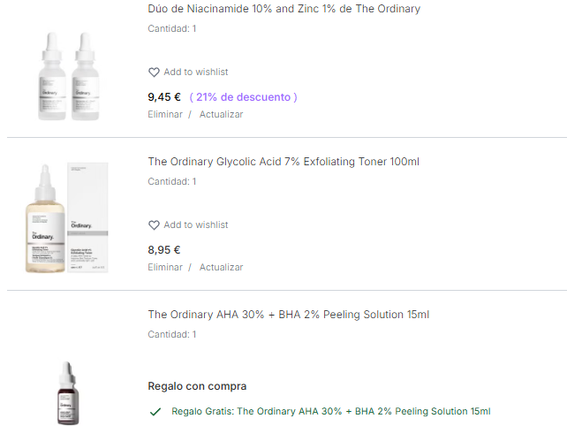The height and width of the screenshot is (426, 567).
Task: Click heart icon for Niacinamide duo wishlist
Action: 154,72
